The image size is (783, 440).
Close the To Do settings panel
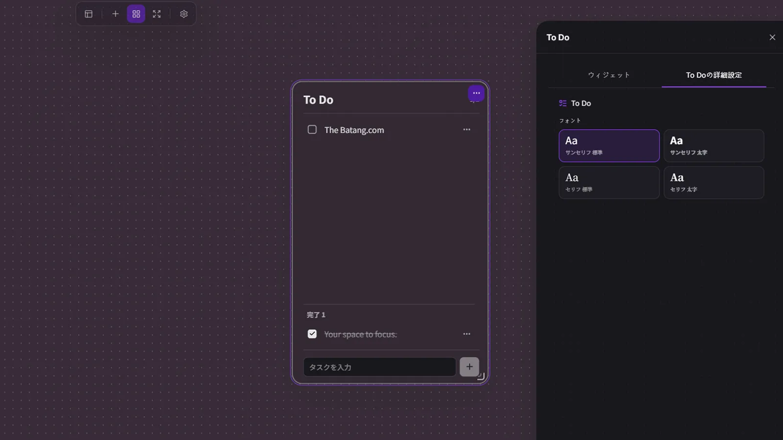tap(772, 37)
